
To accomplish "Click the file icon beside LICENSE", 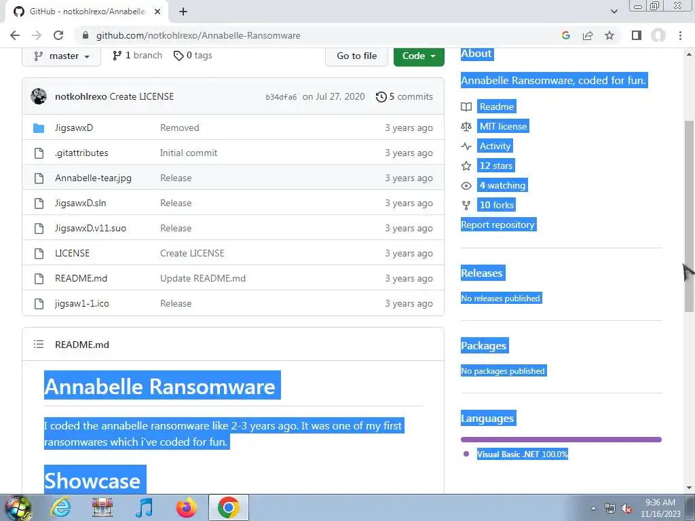I will coord(39,254).
